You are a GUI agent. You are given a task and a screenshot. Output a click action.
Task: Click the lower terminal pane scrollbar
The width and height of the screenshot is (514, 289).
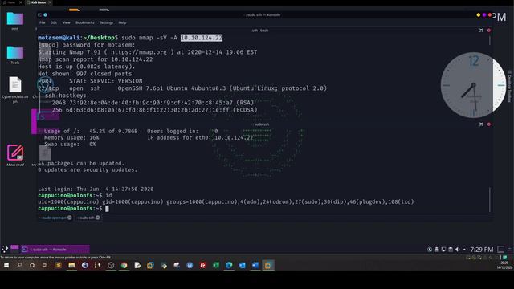coord(490,200)
